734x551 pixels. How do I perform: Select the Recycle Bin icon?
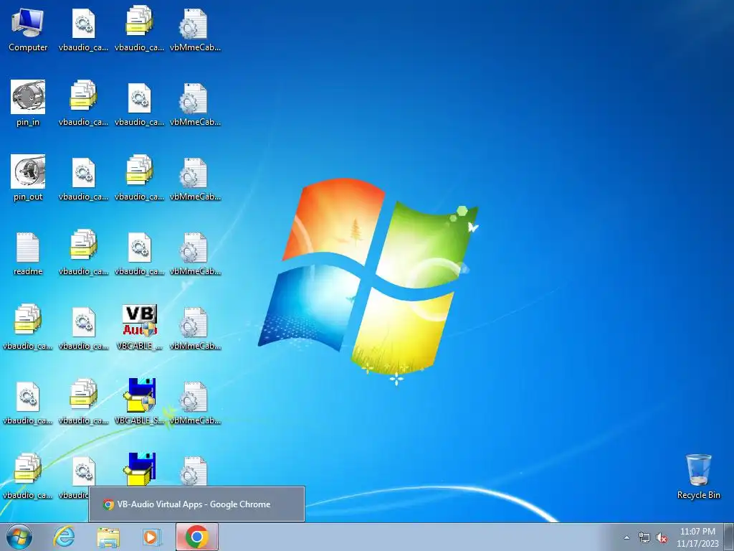point(698,476)
